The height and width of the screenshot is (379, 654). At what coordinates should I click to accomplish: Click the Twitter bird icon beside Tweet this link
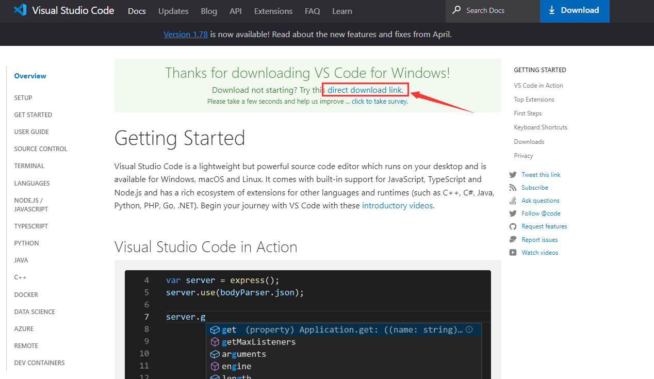click(x=513, y=175)
